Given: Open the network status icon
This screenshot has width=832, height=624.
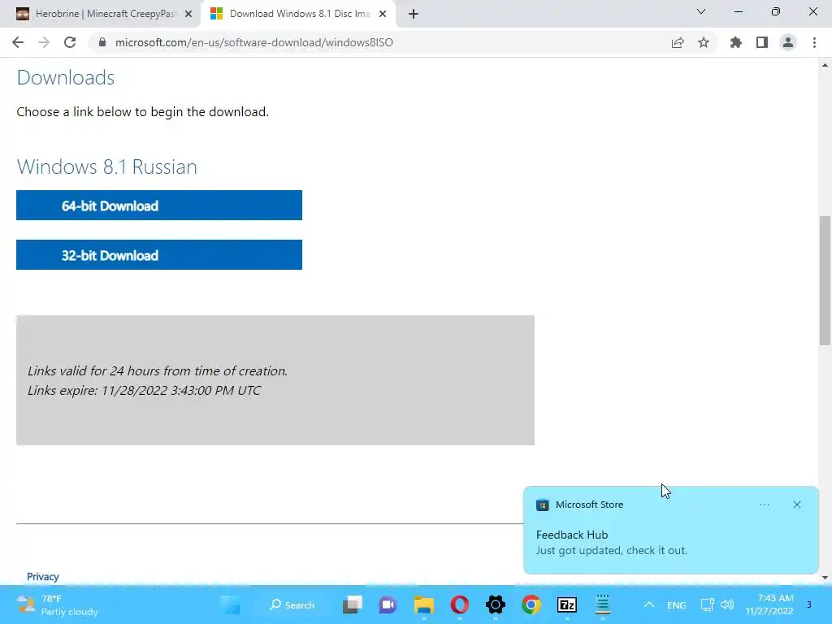Looking at the screenshot, I should [x=708, y=604].
